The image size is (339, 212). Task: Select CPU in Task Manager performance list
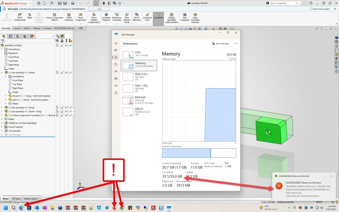click(139, 54)
